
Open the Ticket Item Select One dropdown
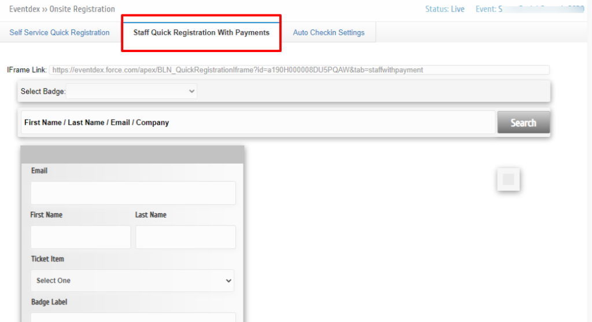132,280
